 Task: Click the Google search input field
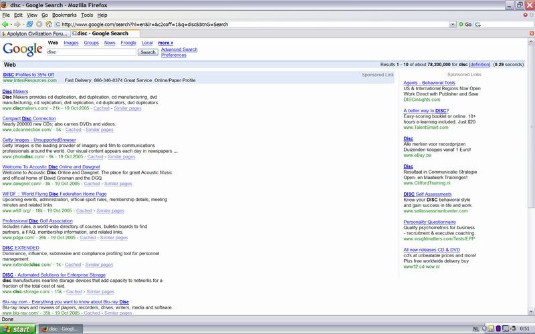click(92, 52)
